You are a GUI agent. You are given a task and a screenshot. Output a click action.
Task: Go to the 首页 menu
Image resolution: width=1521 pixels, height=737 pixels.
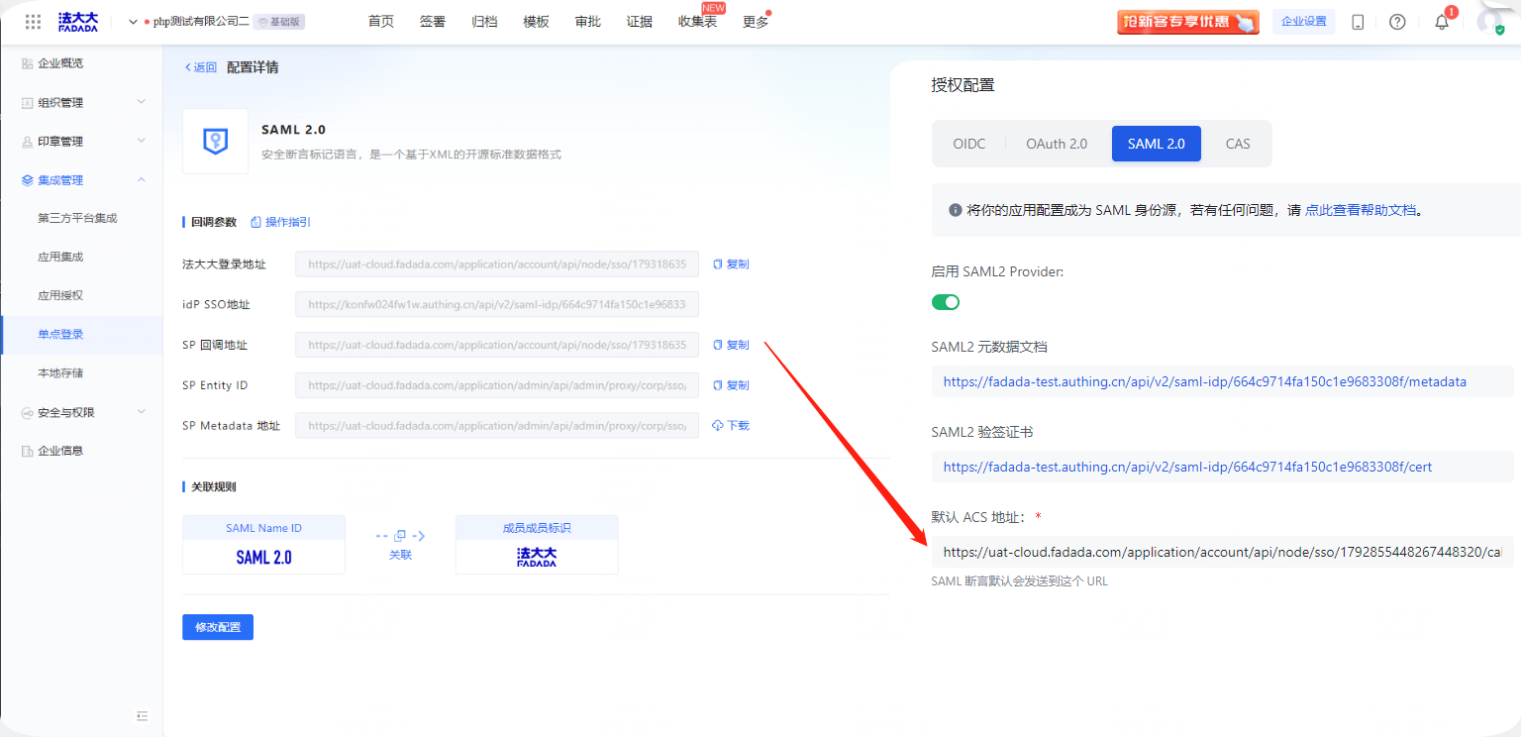[381, 22]
